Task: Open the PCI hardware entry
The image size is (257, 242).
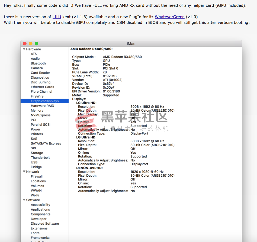Action: (x=33, y=120)
